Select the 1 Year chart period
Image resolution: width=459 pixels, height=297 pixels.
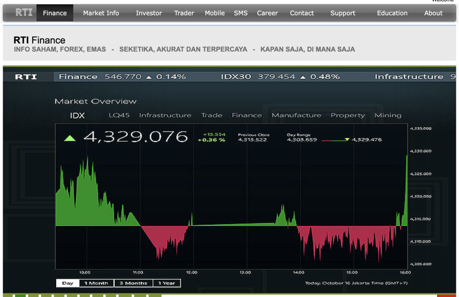167,283
